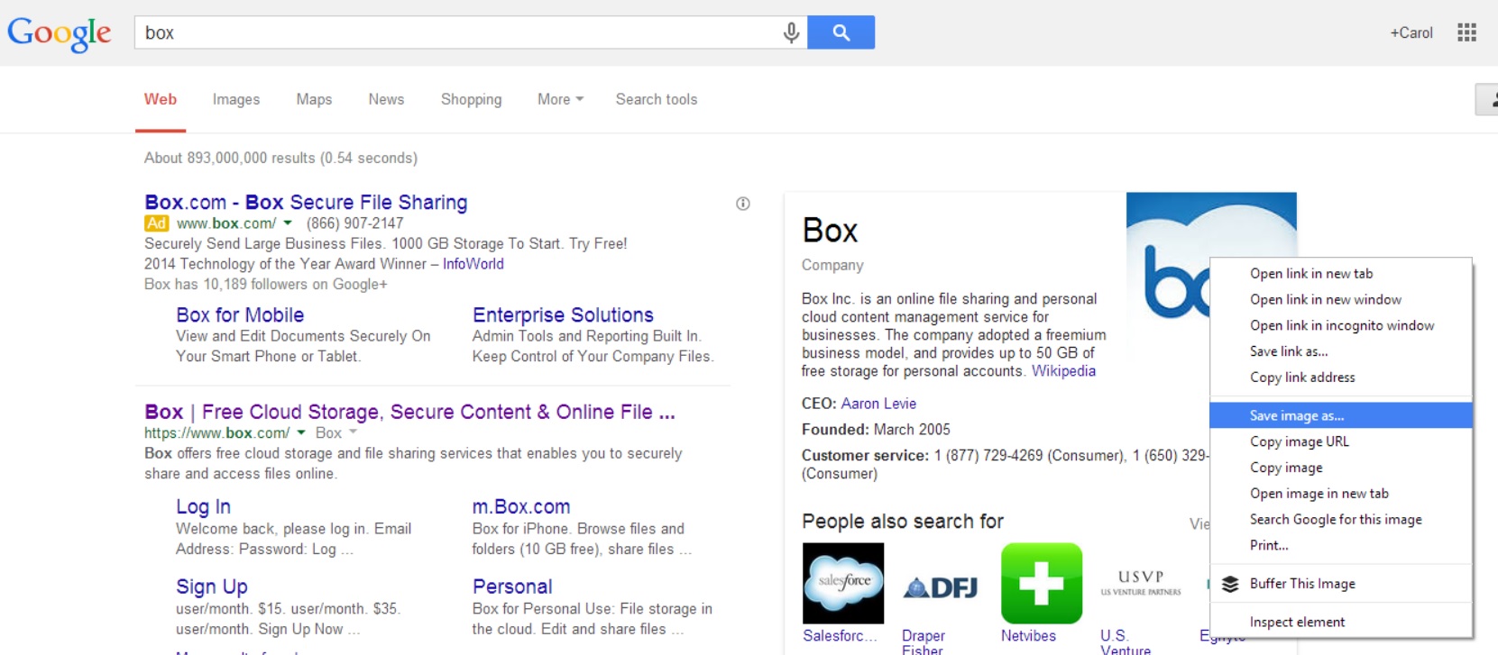This screenshot has height=655, width=1498.
Task: Click the Buffer layers icon in context menu
Action: (1230, 584)
